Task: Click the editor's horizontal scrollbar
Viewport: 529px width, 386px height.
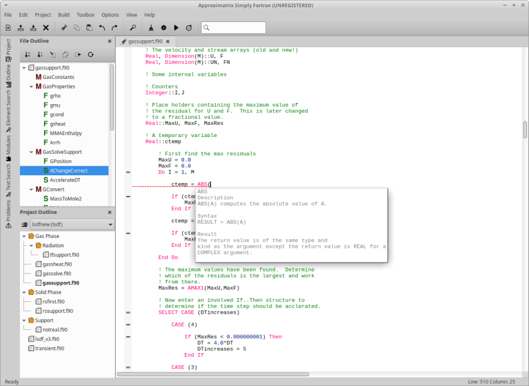Action: coord(213,374)
